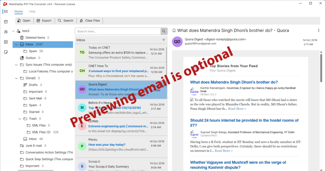Collapse the test2 root node

14,31
